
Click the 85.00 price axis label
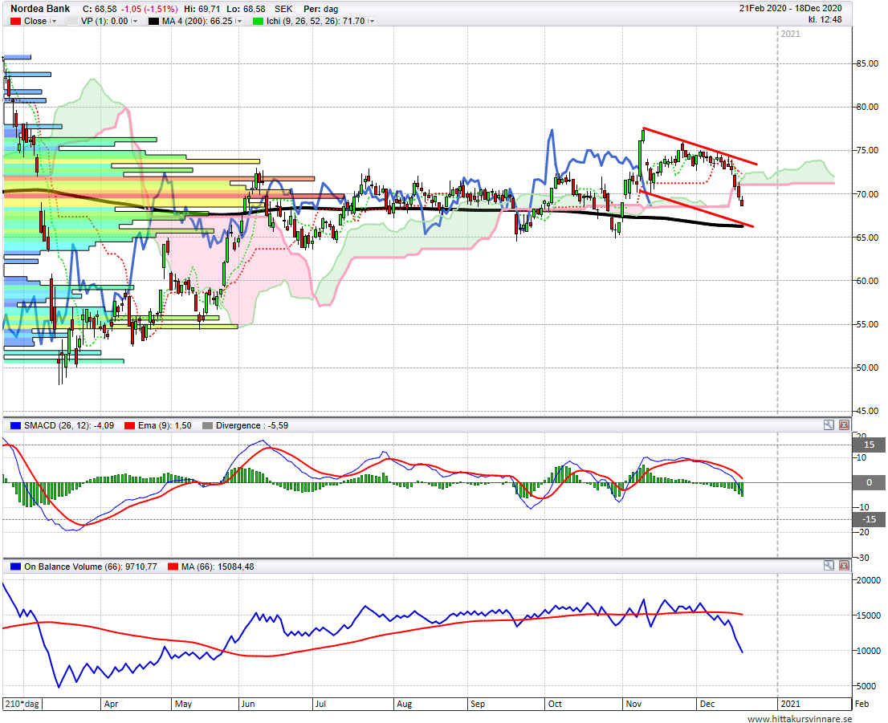tap(867, 63)
